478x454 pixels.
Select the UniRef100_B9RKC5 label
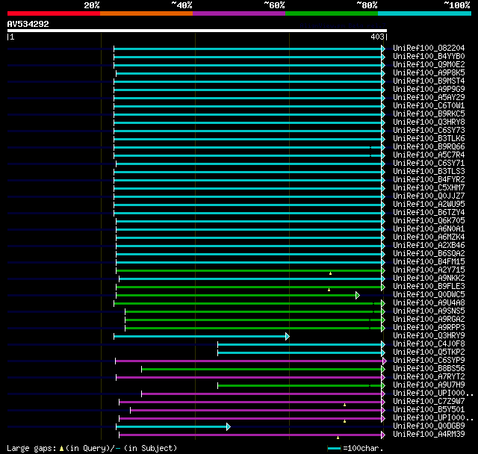pyautogui.click(x=429, y=114)
